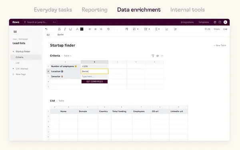Image resolution: width=240 pixels, height=150 pixels.
Task: Click the help question mark icon
Action: click(220, 22)
